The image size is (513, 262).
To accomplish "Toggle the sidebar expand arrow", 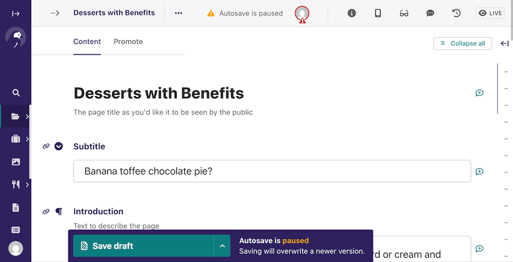I will [x=16, y=13].
